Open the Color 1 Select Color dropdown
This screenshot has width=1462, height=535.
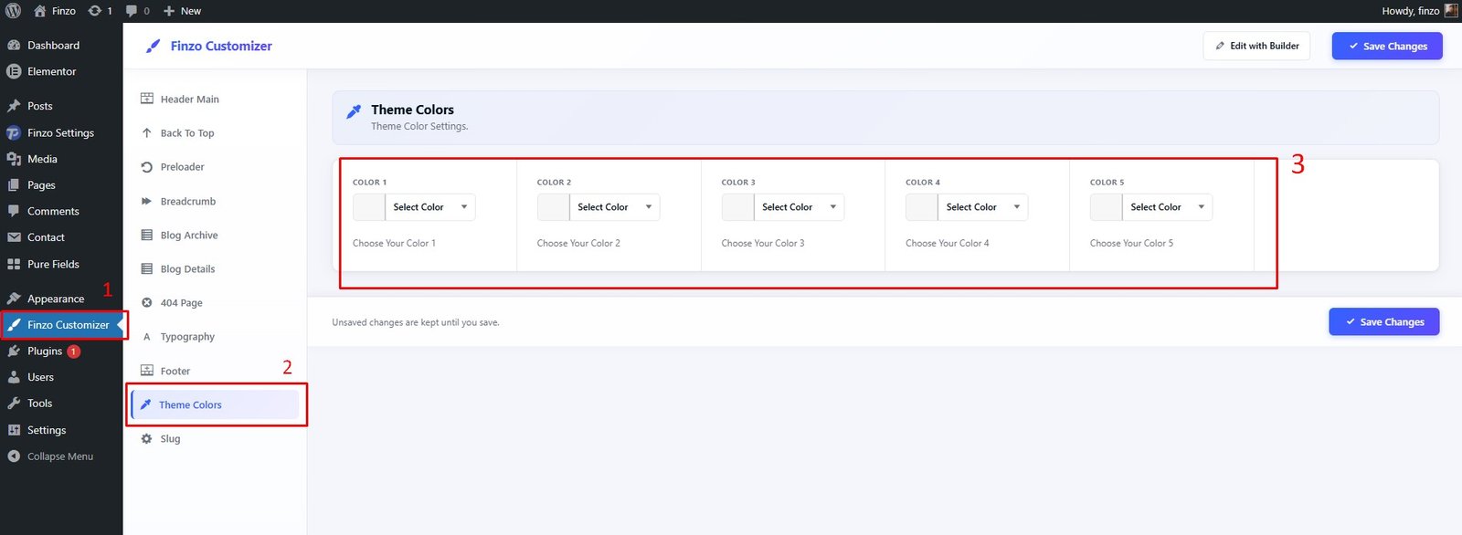pos(430,207)
